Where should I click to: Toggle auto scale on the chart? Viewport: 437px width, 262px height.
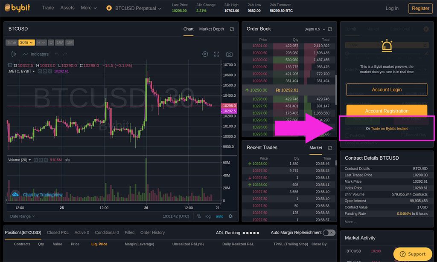219,216
